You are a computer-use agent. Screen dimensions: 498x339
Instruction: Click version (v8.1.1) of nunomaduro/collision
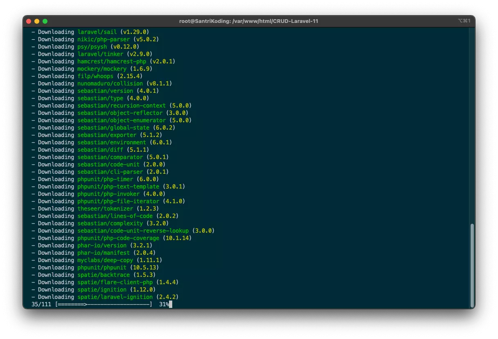[159, 83]
